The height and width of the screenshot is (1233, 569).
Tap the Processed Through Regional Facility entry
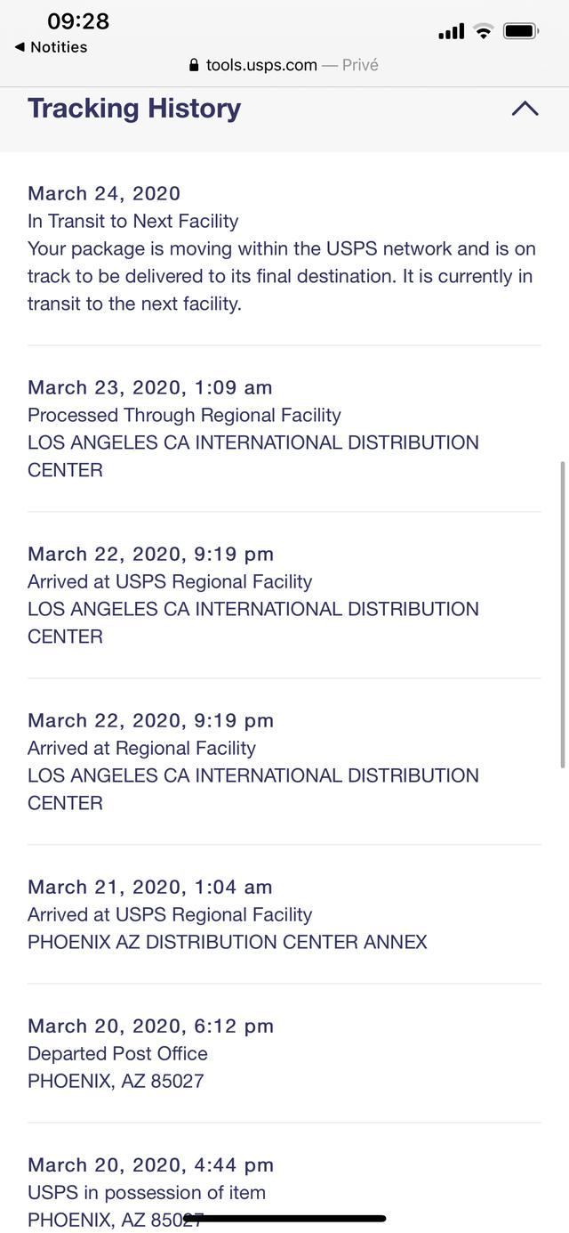tap(184, 415)
